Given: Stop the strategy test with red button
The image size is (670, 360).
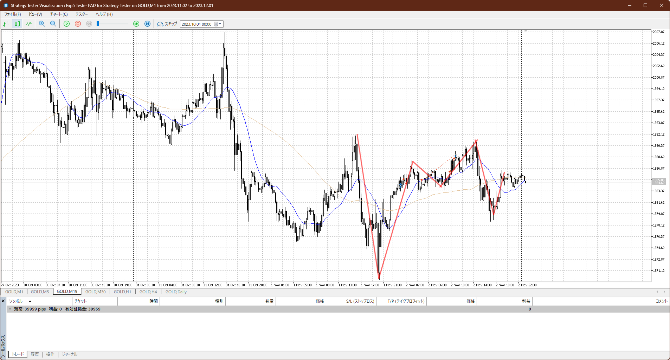Looking at the screenshot, I should tap(78, 24).
